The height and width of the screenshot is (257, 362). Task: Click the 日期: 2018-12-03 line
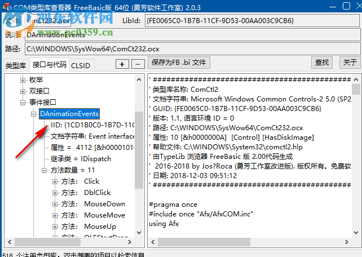(193, 176)
